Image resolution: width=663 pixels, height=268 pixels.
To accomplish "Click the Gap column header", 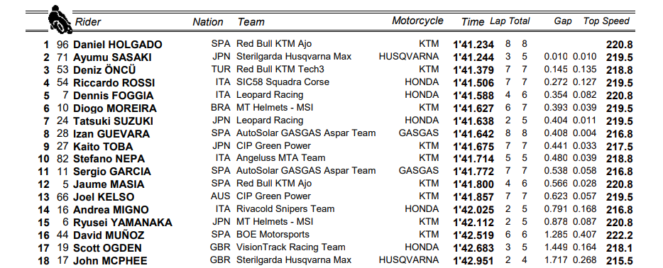I will [x=563, y=21].
